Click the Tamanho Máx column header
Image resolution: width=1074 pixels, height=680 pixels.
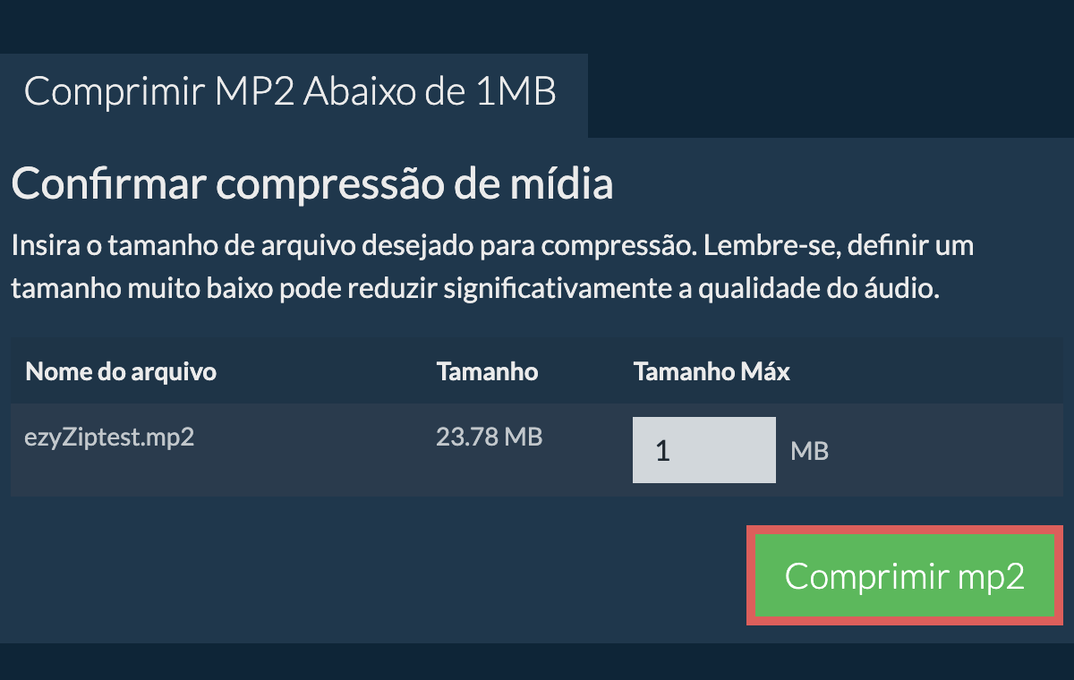click(712, 371)
